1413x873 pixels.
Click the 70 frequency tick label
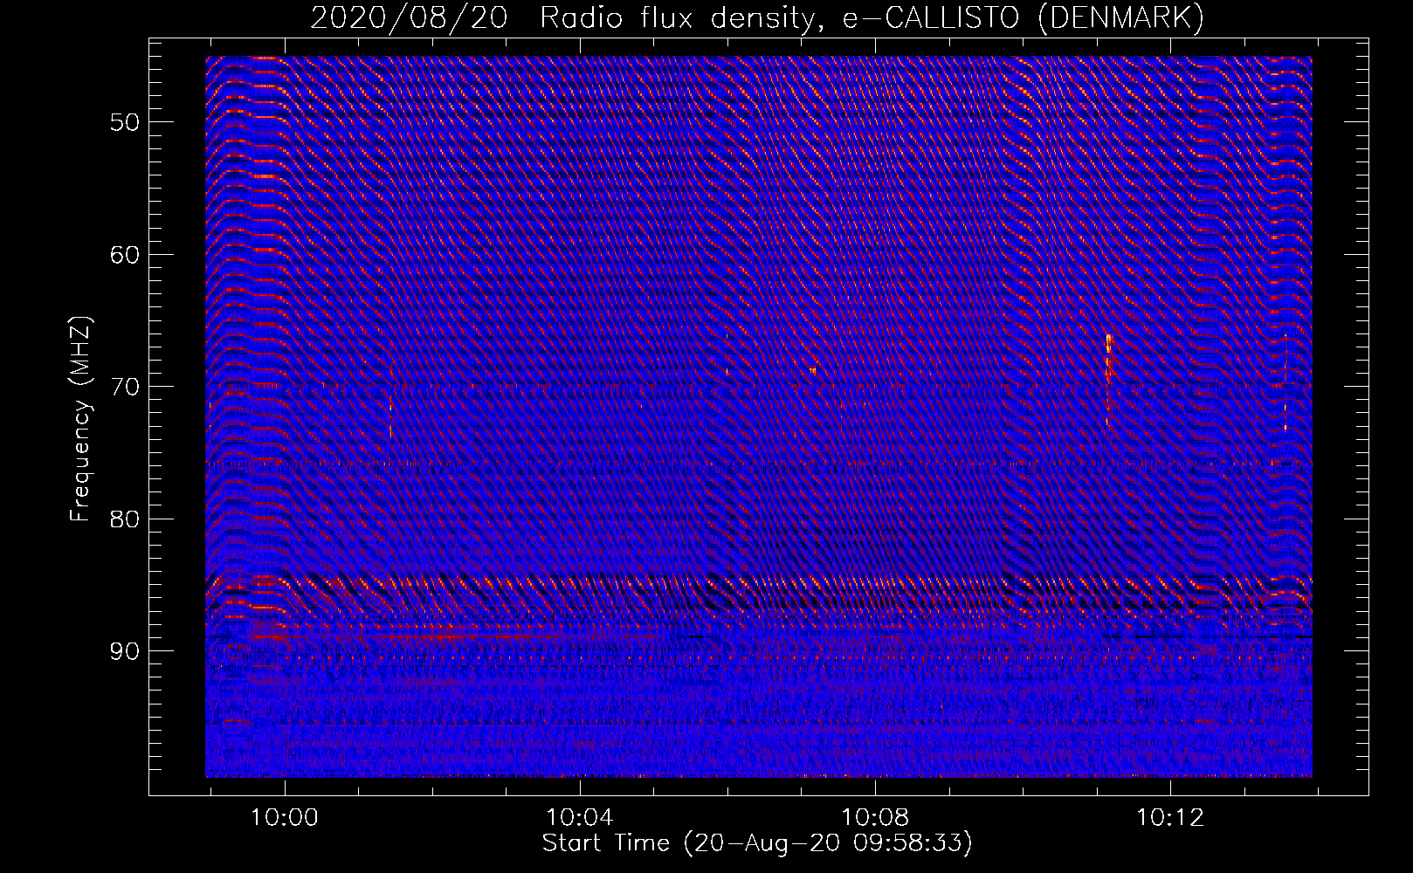tap(125, 387)
